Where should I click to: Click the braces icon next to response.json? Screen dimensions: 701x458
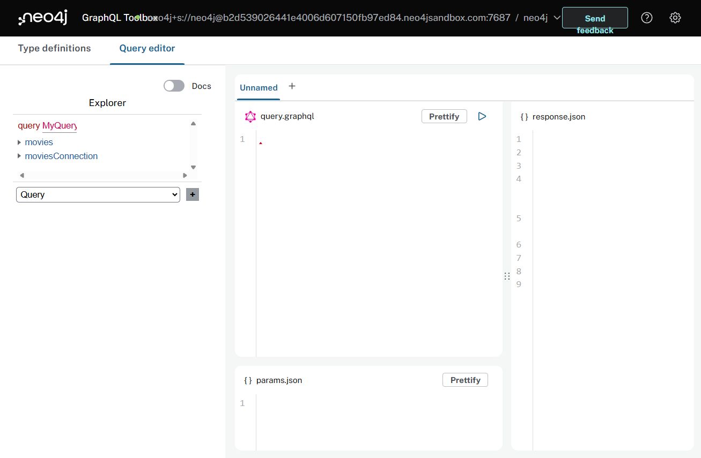524,116
